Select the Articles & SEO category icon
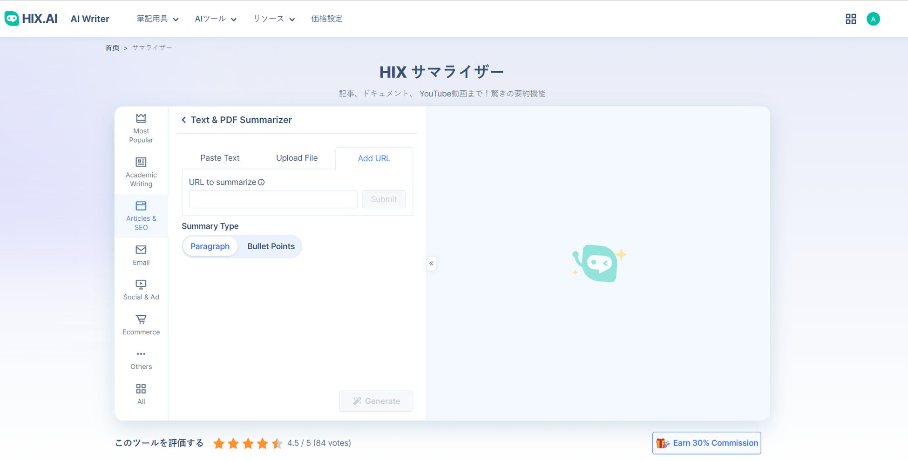The image size is (908, 461). tap(141, 206)
